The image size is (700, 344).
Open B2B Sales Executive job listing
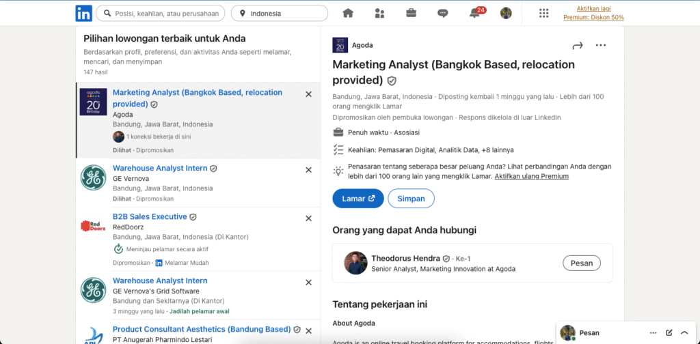150,216
